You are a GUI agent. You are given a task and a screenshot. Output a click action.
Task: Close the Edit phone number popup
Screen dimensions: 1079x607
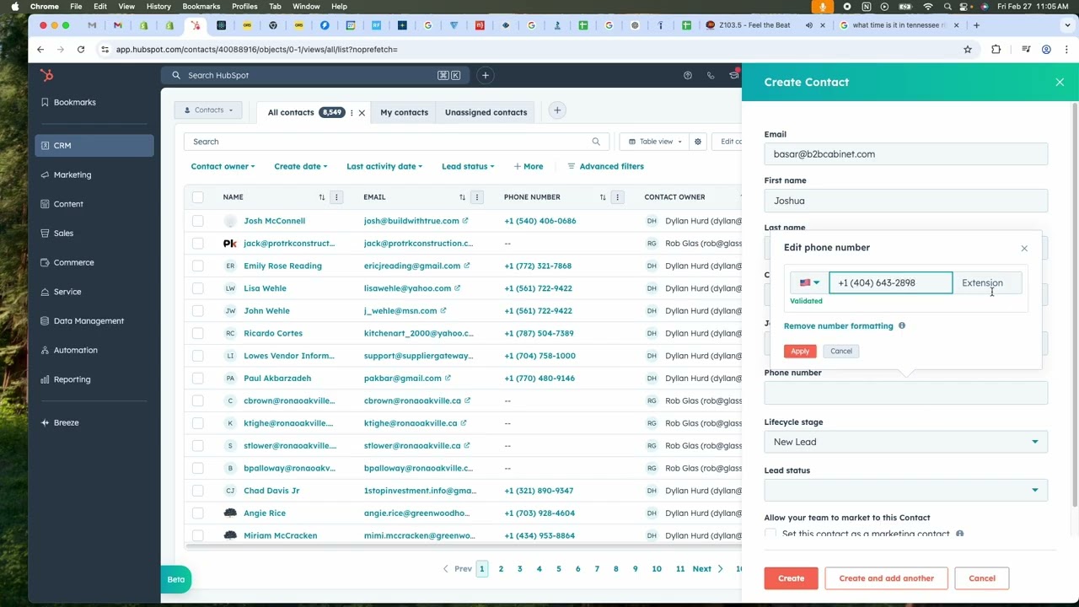pyautogui.click(x=1024, y=248)
